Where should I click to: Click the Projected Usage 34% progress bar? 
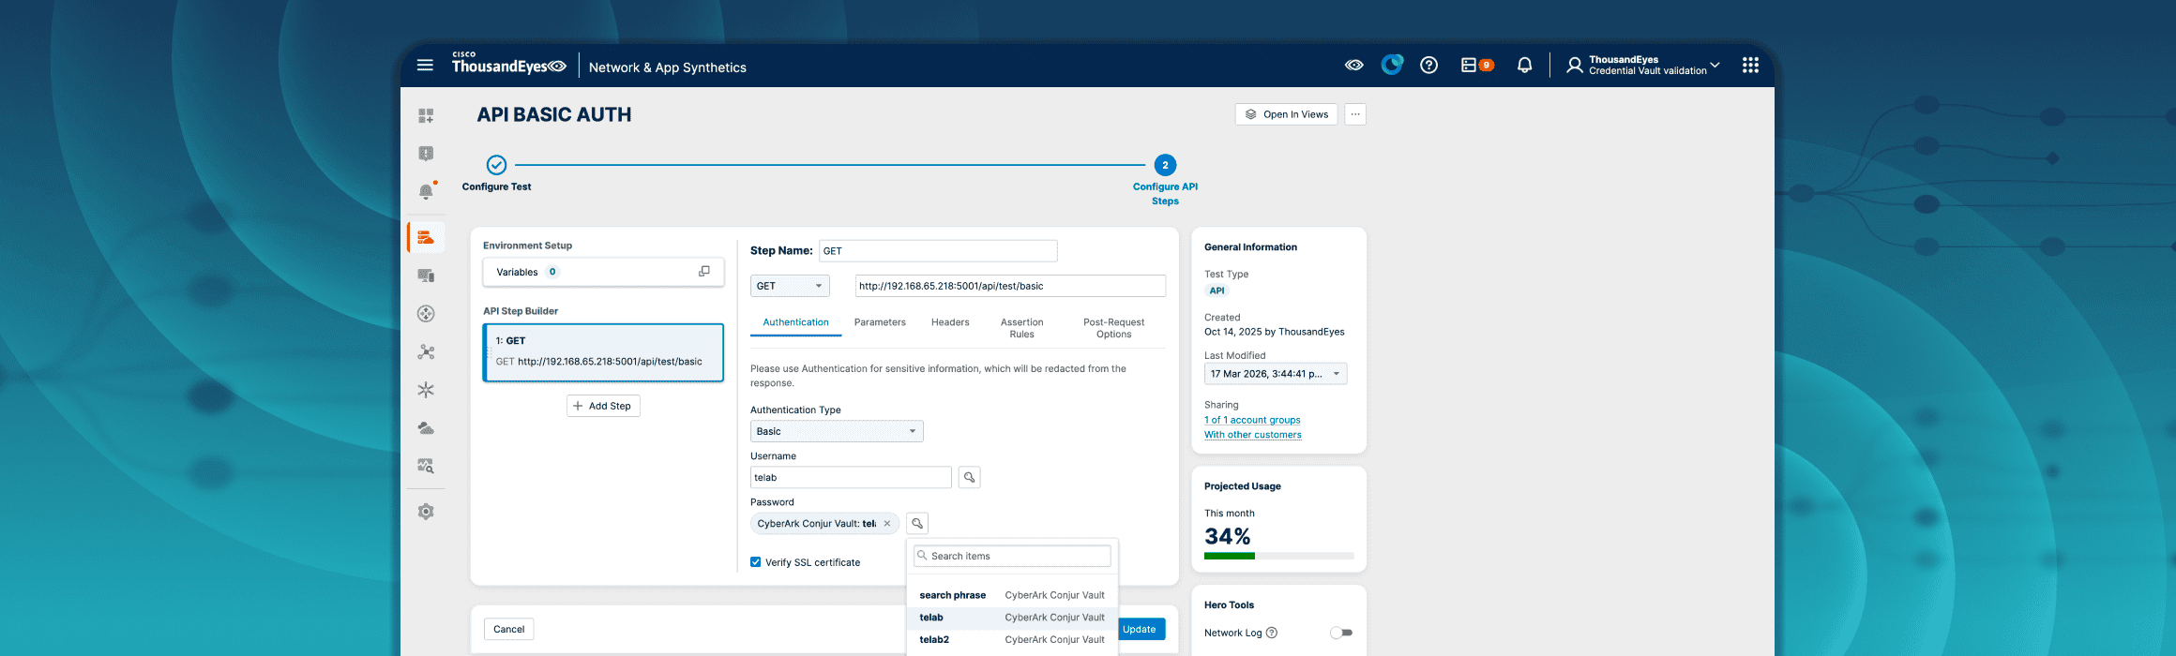coord(1279,556)
